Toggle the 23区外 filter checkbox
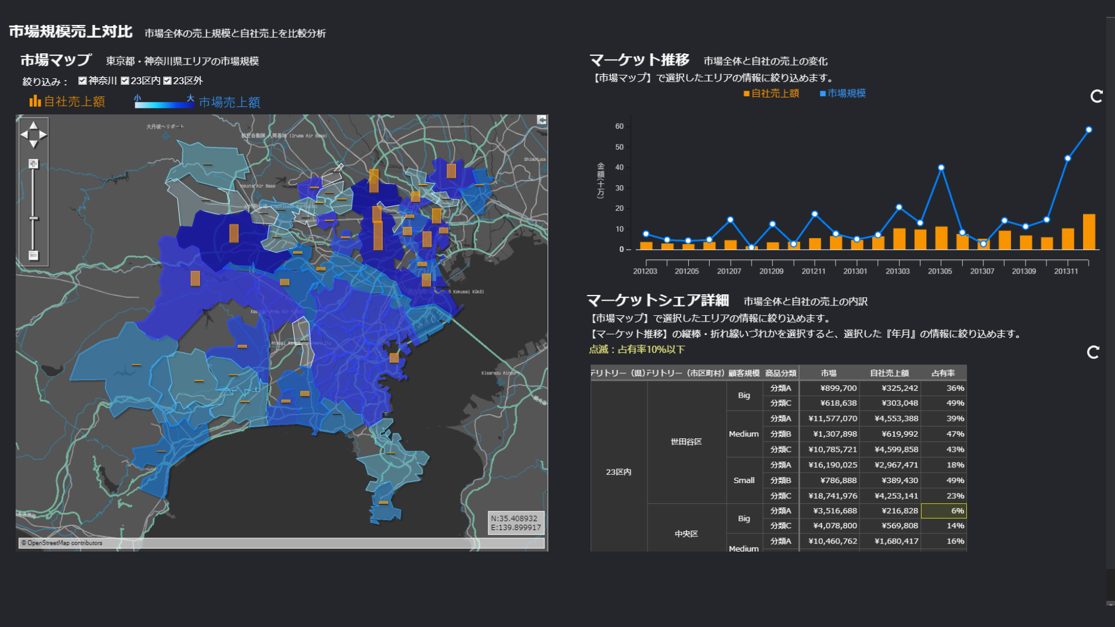1115x627 pixels. (167, 81)
